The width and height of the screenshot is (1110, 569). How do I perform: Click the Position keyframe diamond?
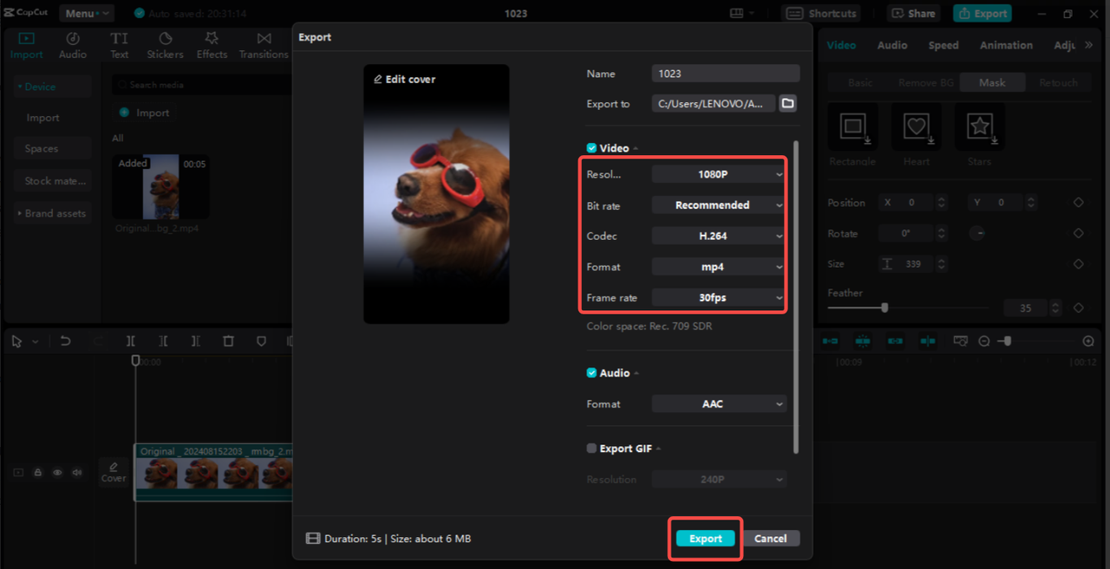pos(1079,203)
